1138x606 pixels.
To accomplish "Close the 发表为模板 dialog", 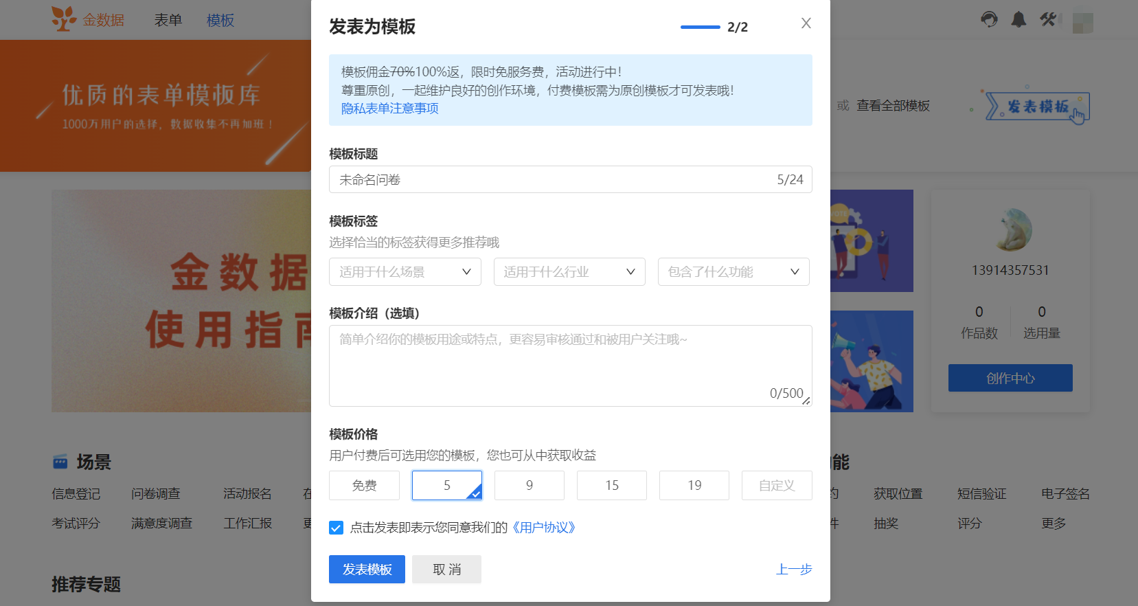I will coord(806,23).
